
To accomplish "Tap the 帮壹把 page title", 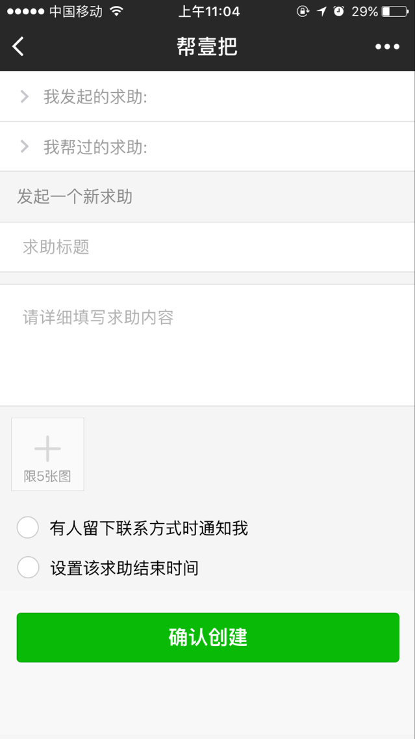I will coord(207,46).
